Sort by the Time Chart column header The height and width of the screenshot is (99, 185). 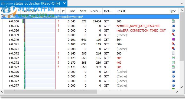(38, 11)
